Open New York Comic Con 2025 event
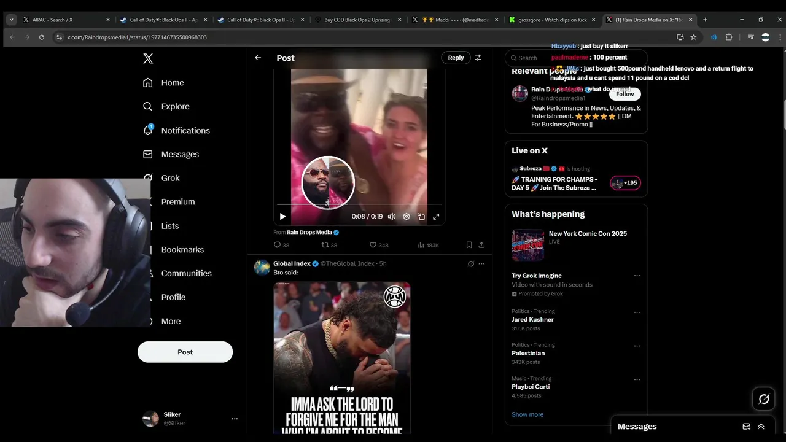Screen dimensions: 786x442 [576, 246]
